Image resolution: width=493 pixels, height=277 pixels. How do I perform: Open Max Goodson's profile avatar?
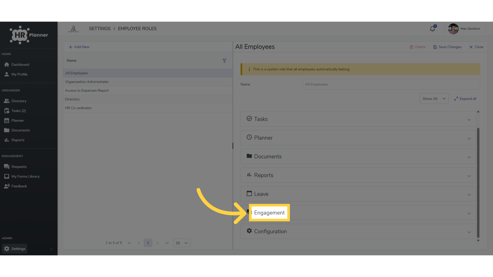[x=453, y=29]
